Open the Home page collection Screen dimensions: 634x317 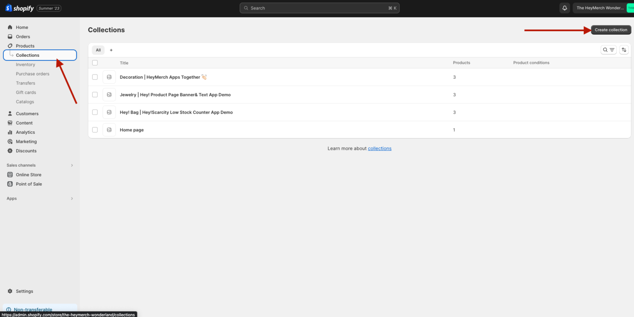point(132,130)
